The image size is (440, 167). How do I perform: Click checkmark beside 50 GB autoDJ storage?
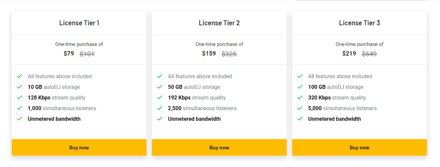pyautogui.click(x=160, y=87)
